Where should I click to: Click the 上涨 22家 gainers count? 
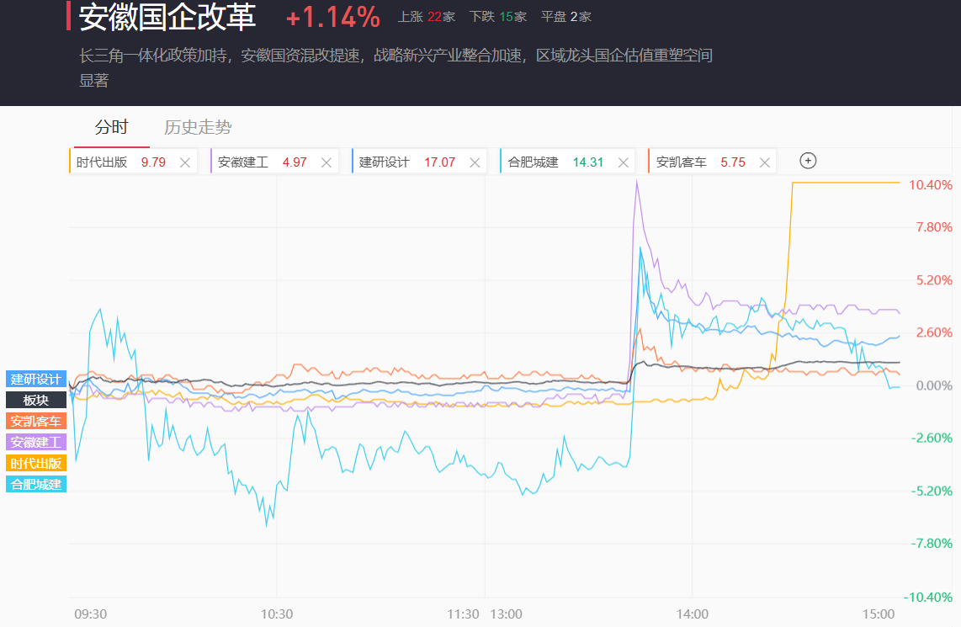tap(426, 17)
